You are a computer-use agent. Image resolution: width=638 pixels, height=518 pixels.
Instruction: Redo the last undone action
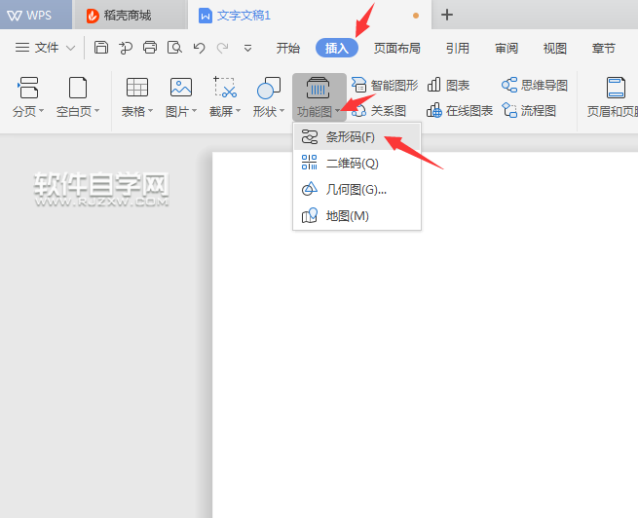coord(222,48)
